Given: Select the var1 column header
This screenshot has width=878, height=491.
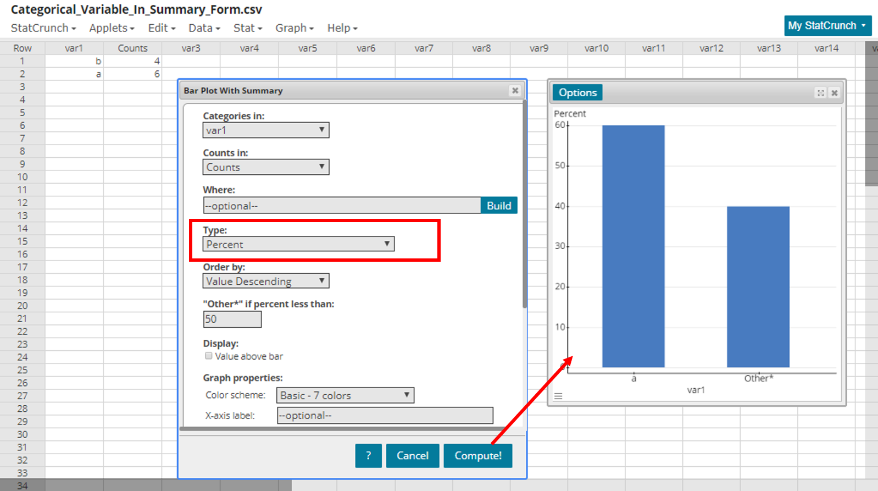Looking at the screenshot, I should pyautogui.click(x=74, y=48).
